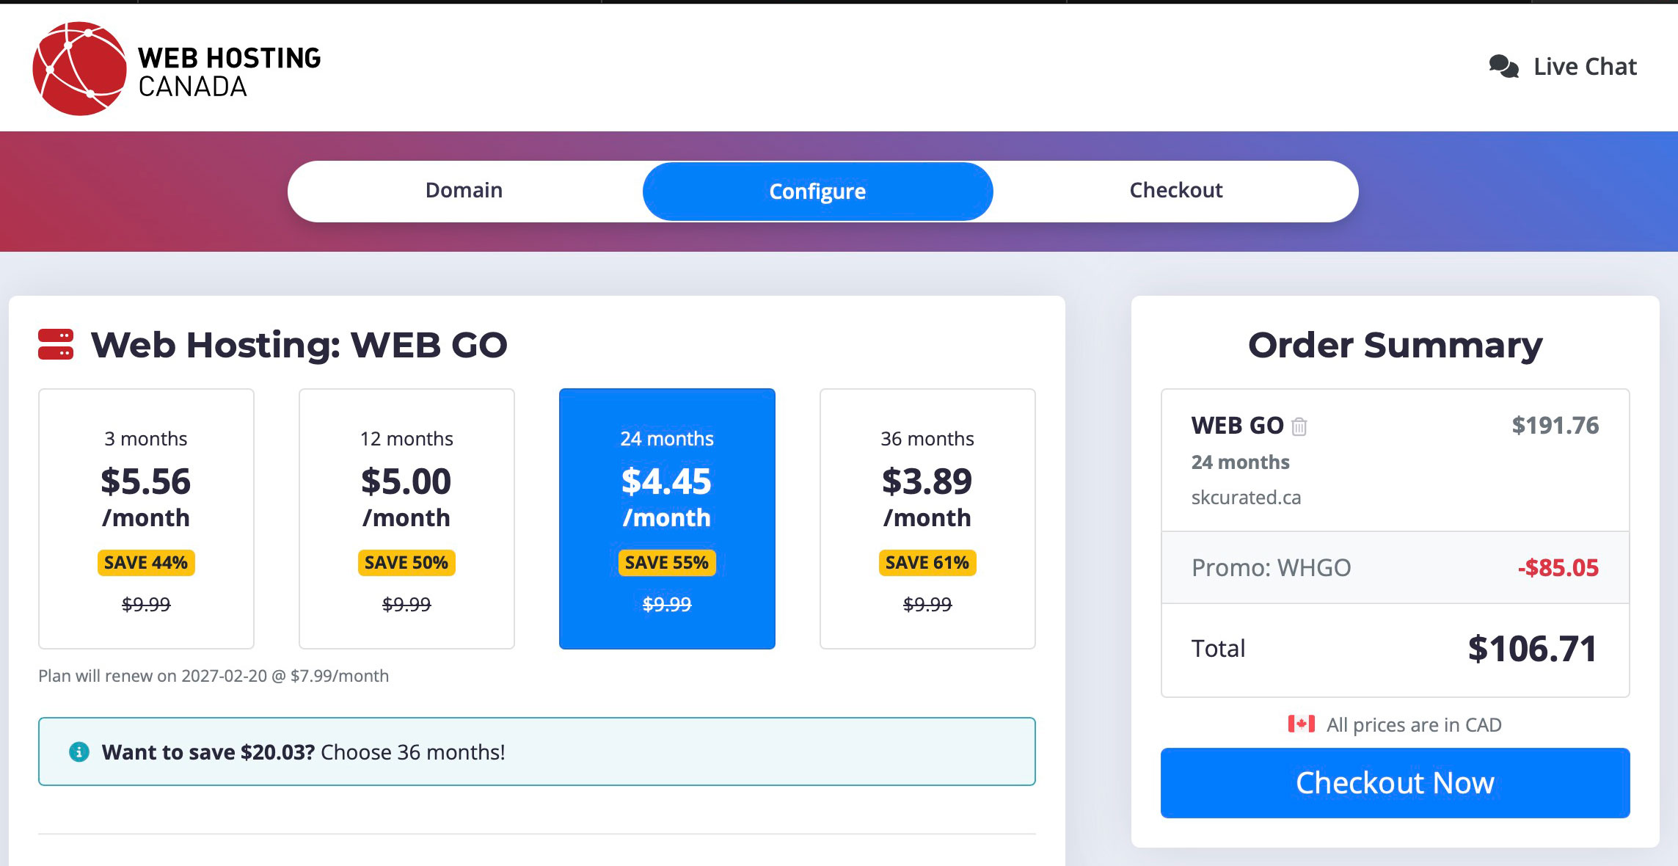Image resolution: width=1678 pixels, height=866 pixels.
Task: Click the SAVE 44% badge
Action: 146,563
